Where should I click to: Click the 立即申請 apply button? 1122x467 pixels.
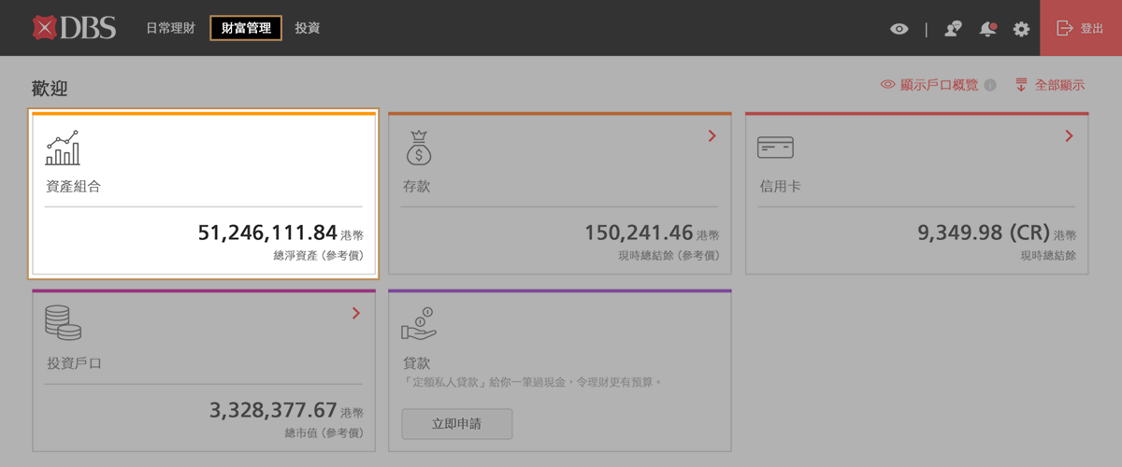(x=457, y=423)
